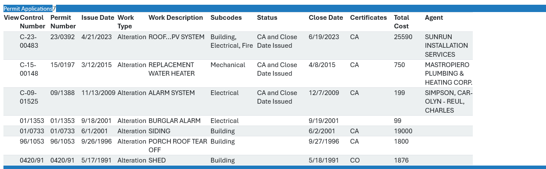Select total cost 19000 cell
This screenshot has width=546, height=169.
pyautogui.click(x=403, y=131)
